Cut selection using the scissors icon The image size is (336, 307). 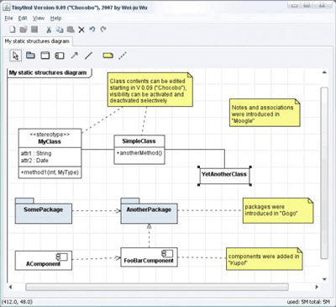[49, 29]
